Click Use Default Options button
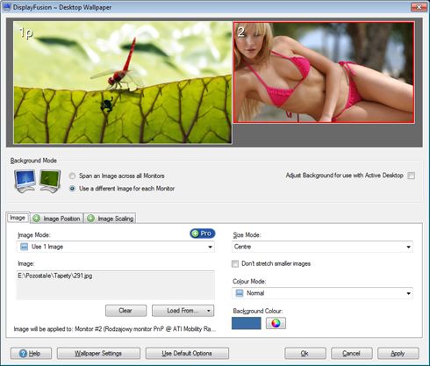Screen dimensions: 430x366 tap(187, 354)
